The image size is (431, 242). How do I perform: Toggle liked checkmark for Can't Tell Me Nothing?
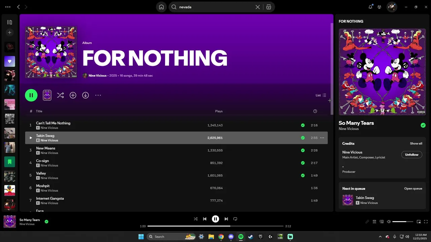point(303,125)
